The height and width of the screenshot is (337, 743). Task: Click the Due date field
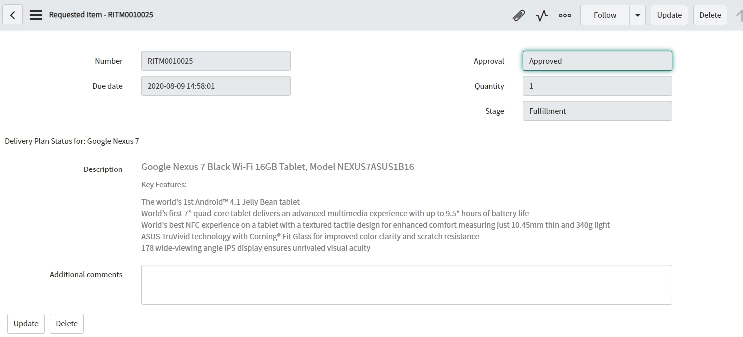point(216,86)
